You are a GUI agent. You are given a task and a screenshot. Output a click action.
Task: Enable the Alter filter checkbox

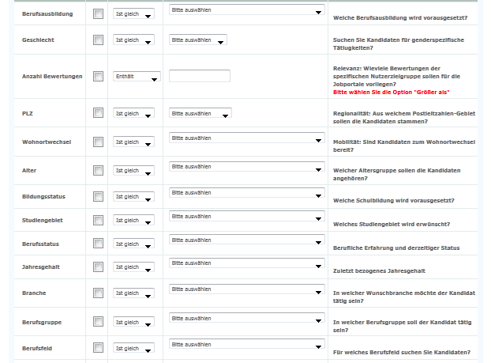98,171
